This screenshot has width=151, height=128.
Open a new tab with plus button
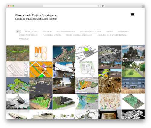click(x=143, y=7)
